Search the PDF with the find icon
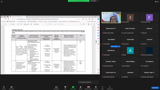Screen dimensions: 160x90 (80, 24)
